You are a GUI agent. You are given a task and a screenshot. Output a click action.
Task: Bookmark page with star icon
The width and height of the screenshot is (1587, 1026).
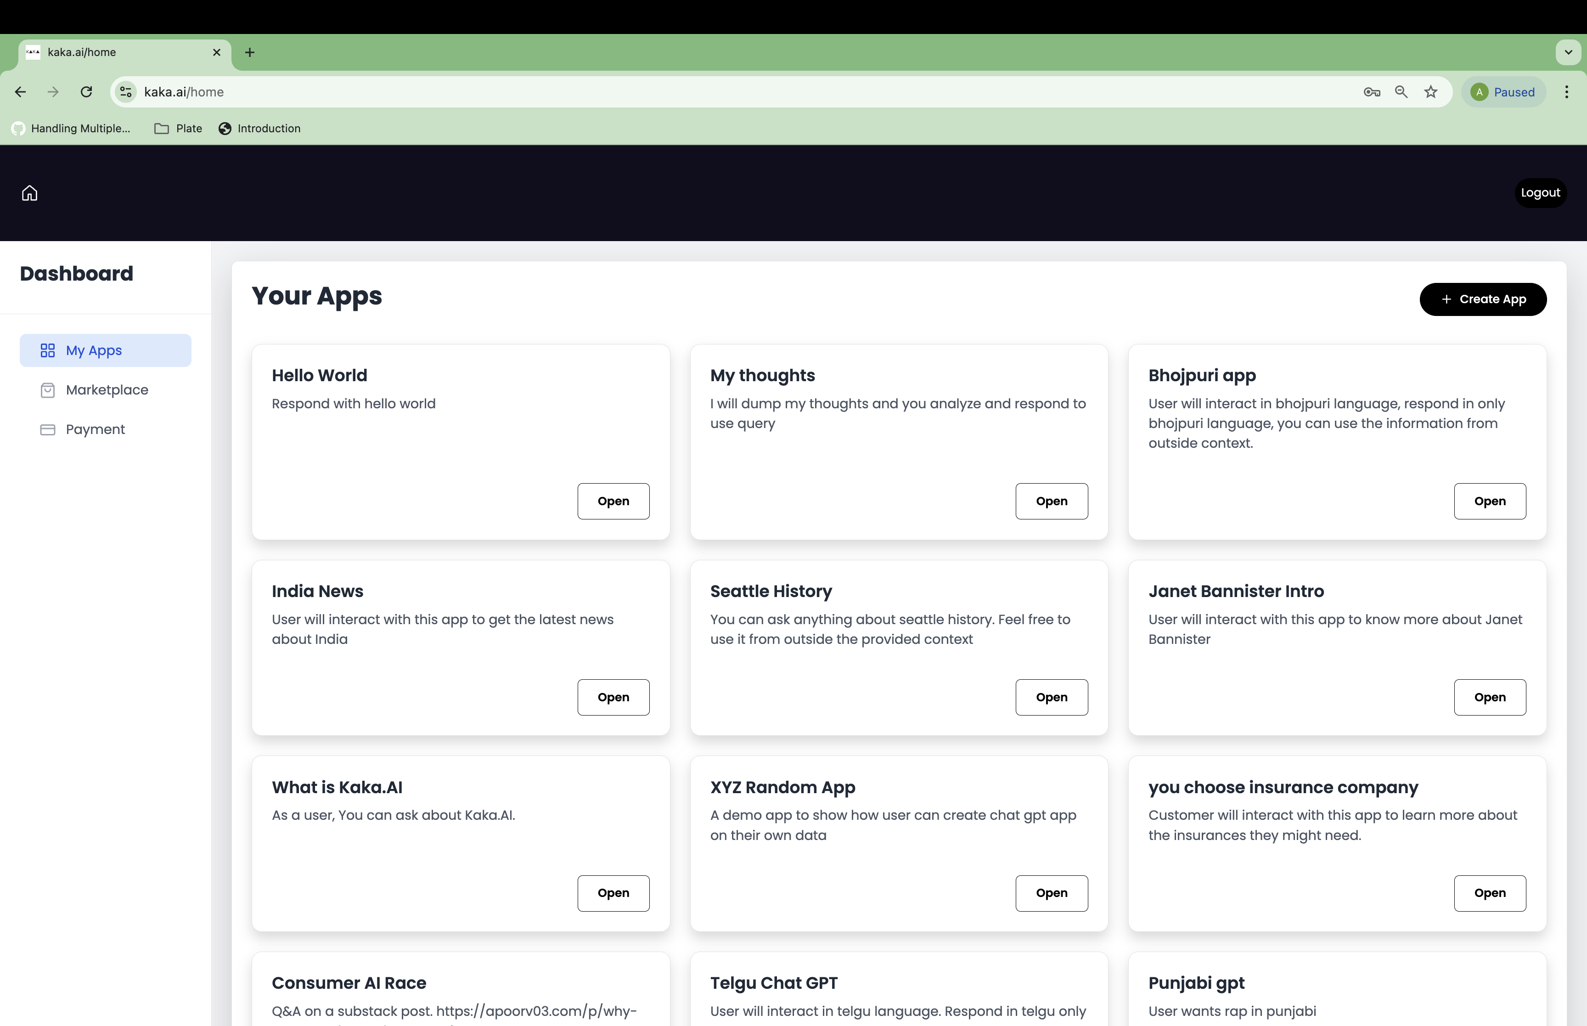1430,92
